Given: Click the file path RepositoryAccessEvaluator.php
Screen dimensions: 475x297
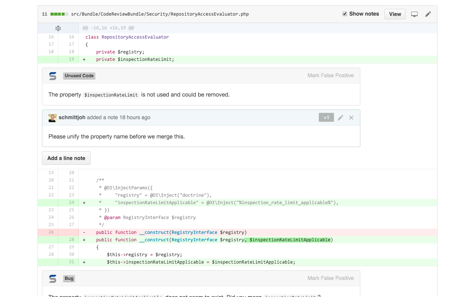Looking at the screenshot, I should tap(160, 14).
